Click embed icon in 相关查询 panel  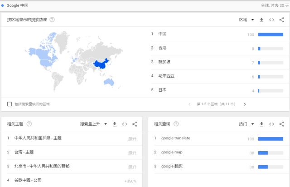(271, 124)
